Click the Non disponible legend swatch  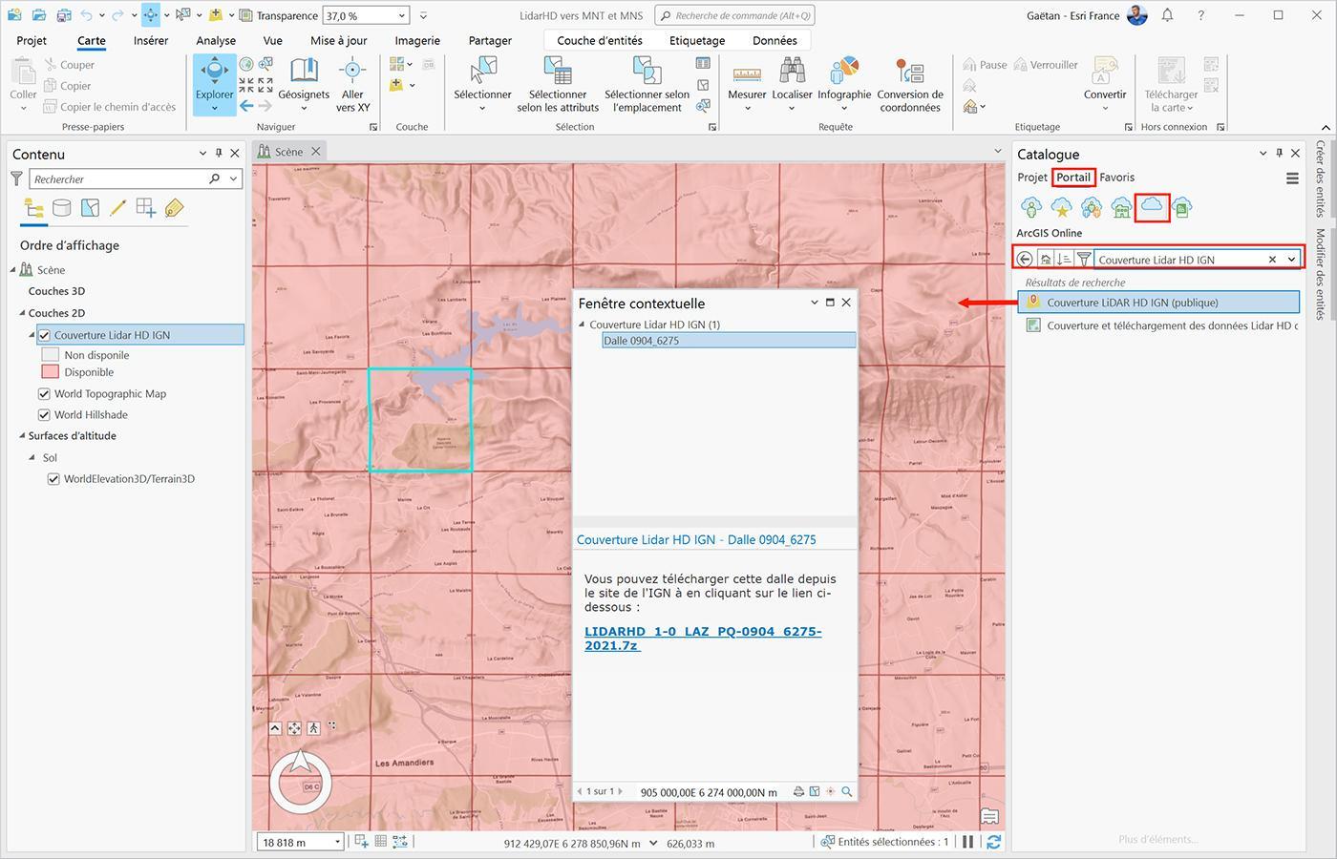50,355
